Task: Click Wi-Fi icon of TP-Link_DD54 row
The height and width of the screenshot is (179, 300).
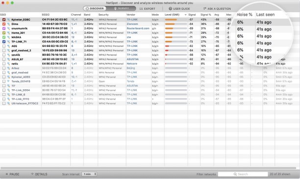Action: pyautogui.click(x=8, y=90)
